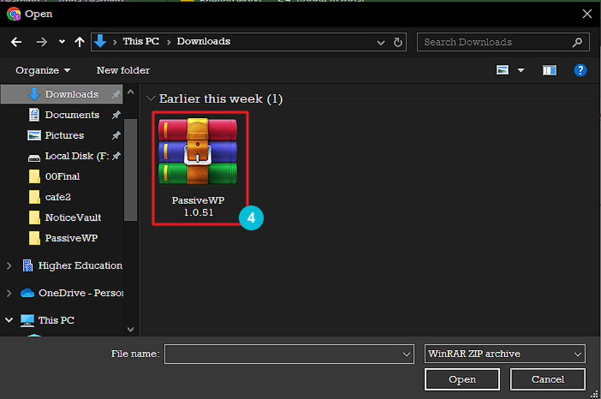601x399 pixels.
Task: Select Downloads in the sidebar
Action: [x=62, y=94]
